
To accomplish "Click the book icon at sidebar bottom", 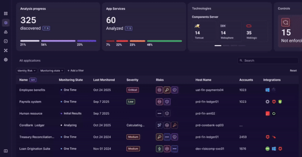I will pos(6,151).
